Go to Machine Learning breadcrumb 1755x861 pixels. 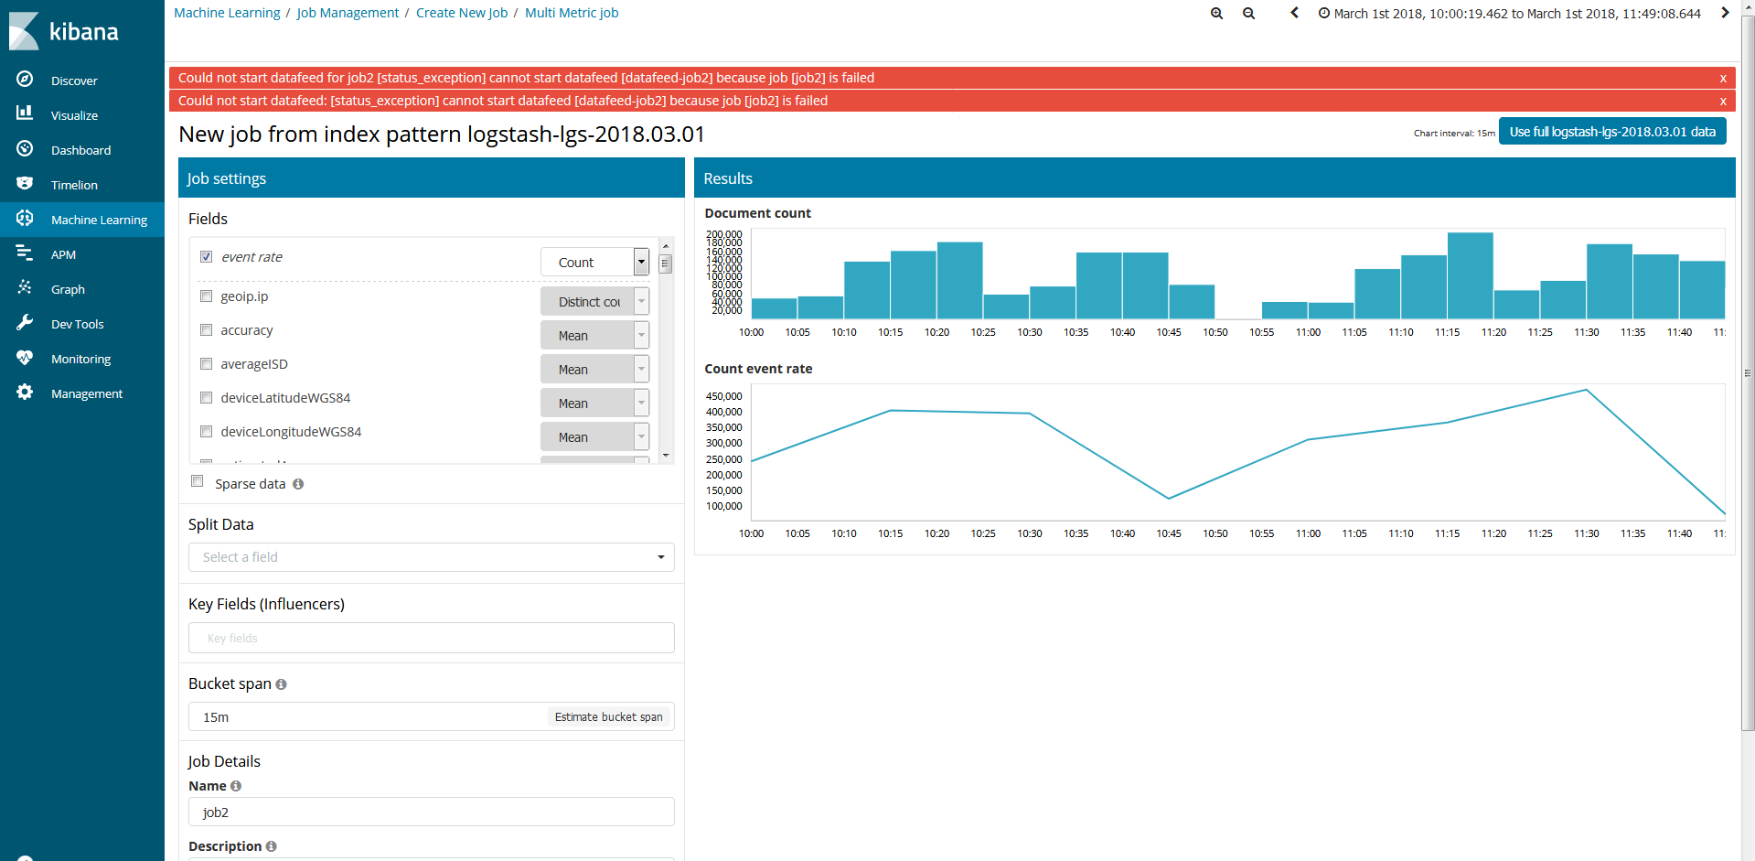tap(227, 13)
